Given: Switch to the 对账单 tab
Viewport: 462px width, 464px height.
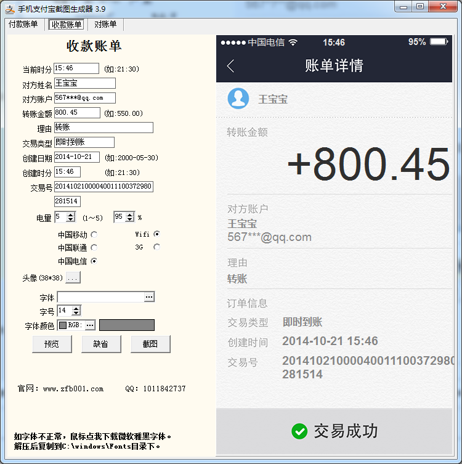Looking at the screenshot, I should tap(105, 24).
